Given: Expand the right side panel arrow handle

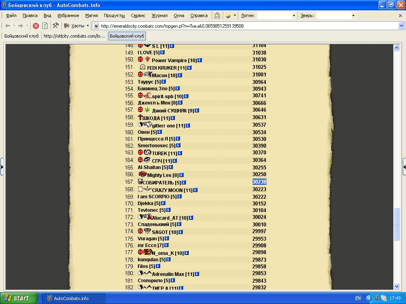Looking at the screenshot, I should click(x=404, y=167).
